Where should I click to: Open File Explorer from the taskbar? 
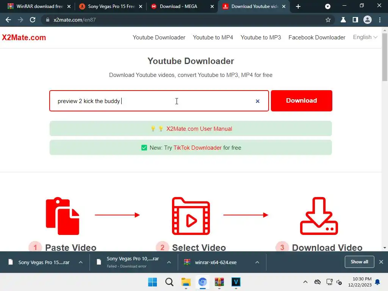click(x=186, y=282)
